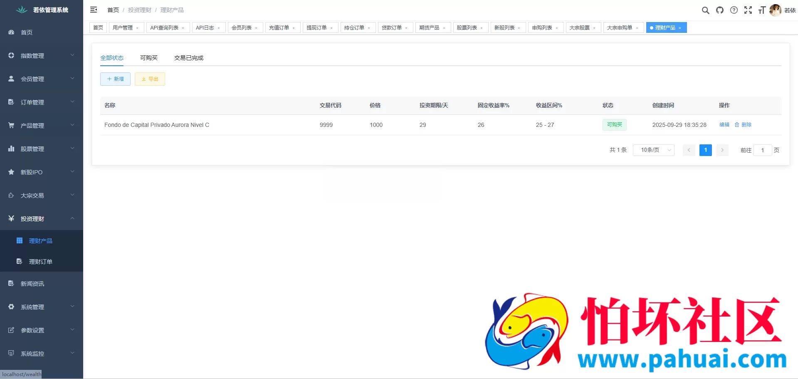Expand the 系统监控 menu chevron

(x=72, y=353)
